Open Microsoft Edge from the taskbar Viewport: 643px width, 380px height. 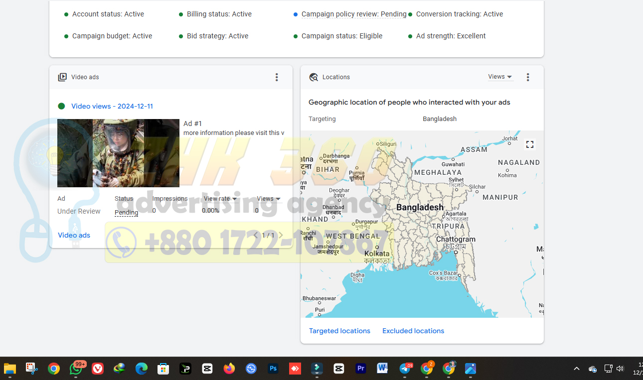(142, 369)
